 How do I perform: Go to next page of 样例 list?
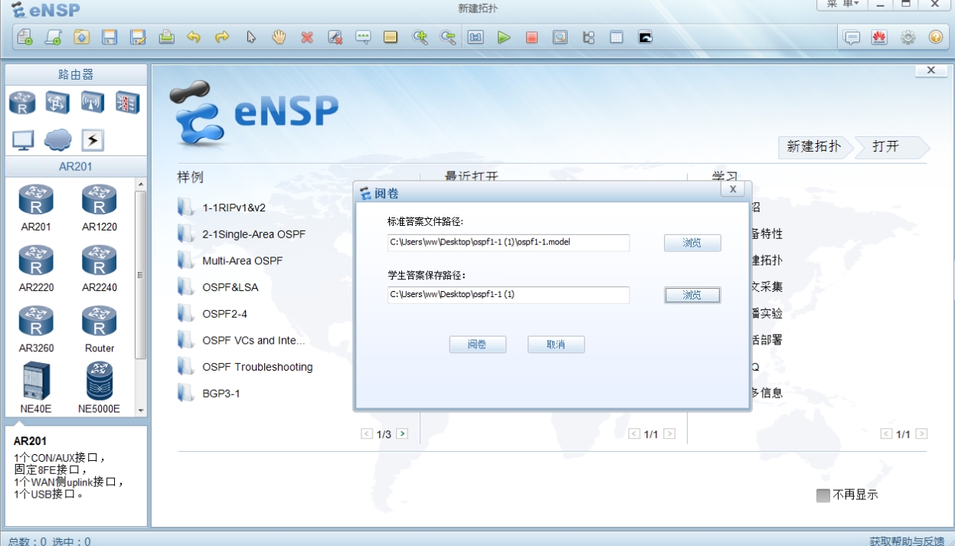pos(402,434)
